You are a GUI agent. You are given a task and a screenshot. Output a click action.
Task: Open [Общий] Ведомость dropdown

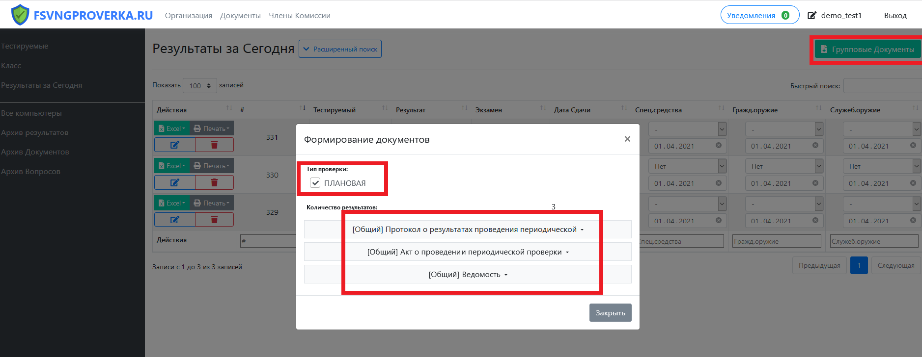[468, 275]
